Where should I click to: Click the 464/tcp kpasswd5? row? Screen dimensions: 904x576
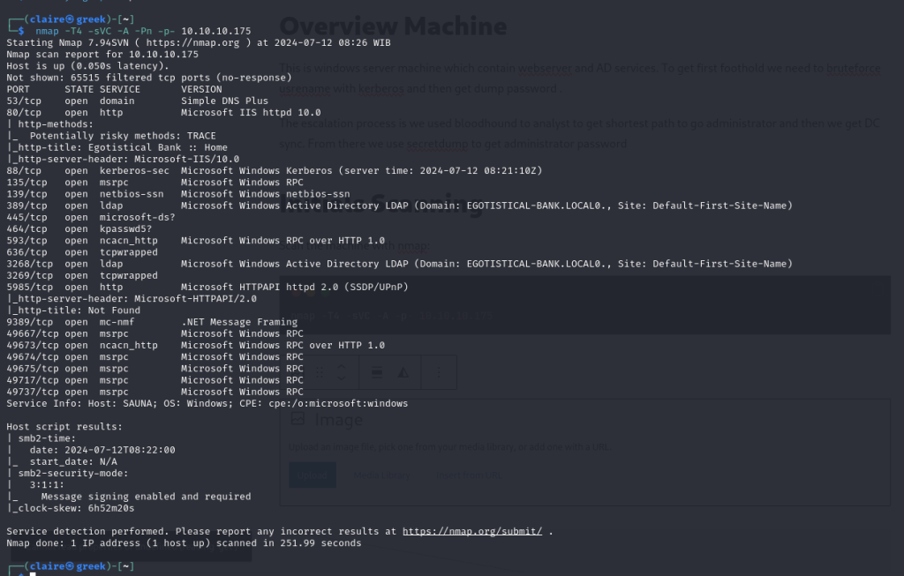click(79, 228)
